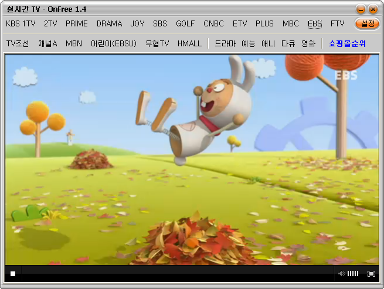
Task: Select the PLUS channel
Action: (264, 23)
